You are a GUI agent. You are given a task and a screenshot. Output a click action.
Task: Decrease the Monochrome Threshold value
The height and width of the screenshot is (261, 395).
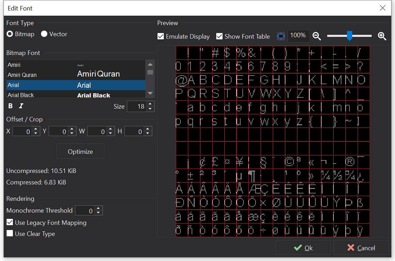(98, 213)
